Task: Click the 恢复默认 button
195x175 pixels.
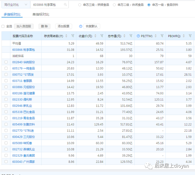Action: (x=92, y=26)
